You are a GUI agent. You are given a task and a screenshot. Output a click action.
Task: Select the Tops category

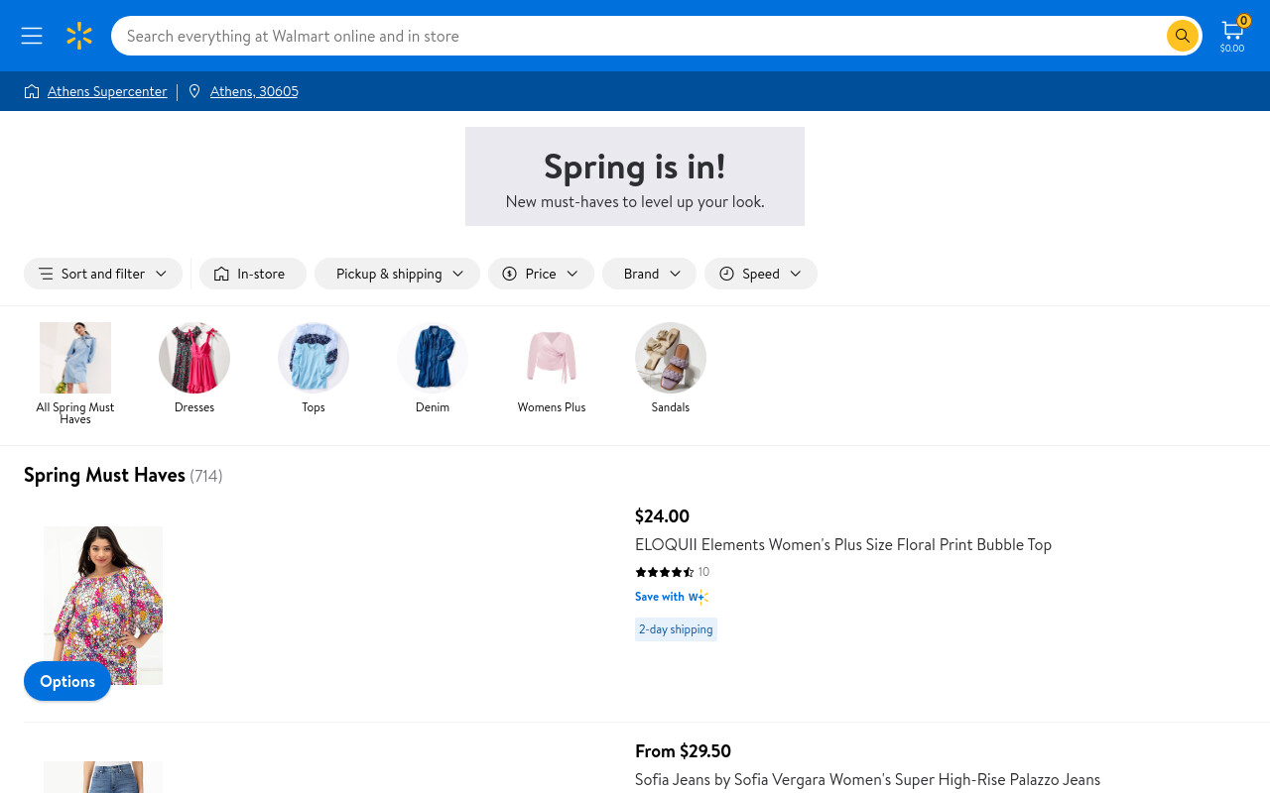coord(314,368)
